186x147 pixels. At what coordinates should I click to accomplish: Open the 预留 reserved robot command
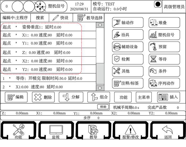pos(164,47)
